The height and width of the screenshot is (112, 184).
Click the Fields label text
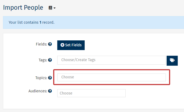click(x=41, y=44)
